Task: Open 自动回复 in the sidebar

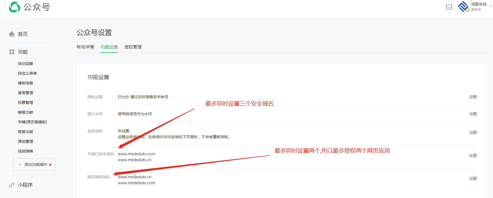Action: [26, 64]
